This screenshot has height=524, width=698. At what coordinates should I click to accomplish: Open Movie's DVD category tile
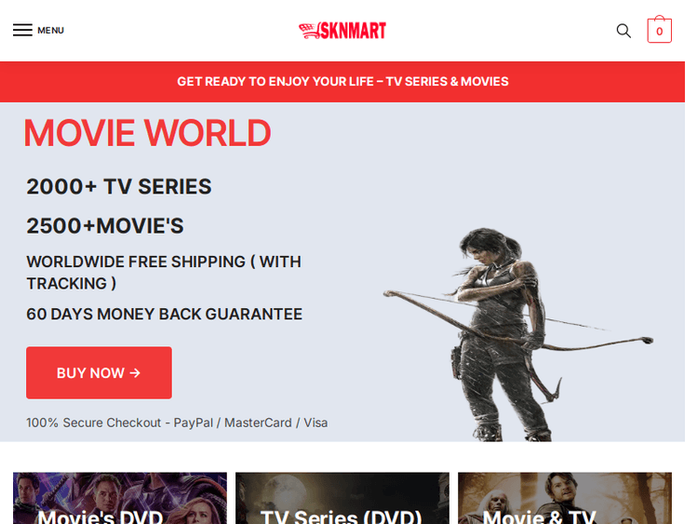click(120, 498)
